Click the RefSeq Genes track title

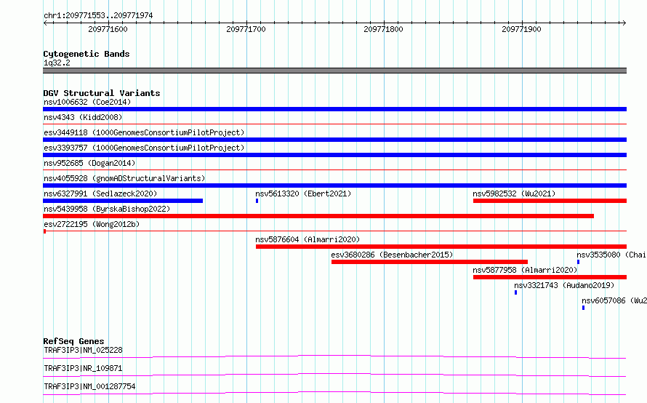[74, 341]
